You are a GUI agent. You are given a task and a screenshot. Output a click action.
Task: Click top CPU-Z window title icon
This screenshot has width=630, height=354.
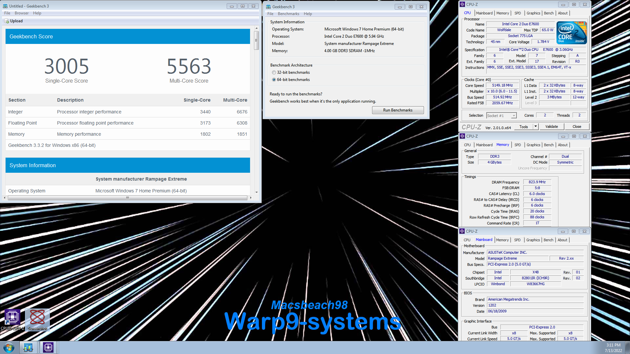coord(462,4)
